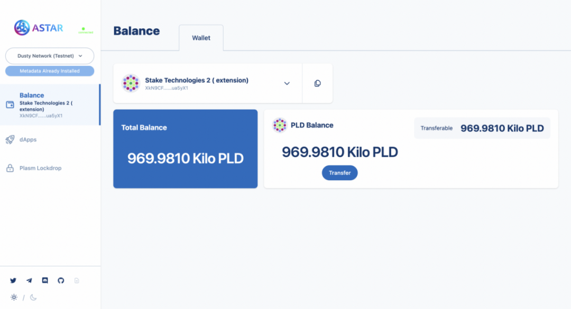This screenshot has height=309, width=571.
Task: Open the Twitter link icon
Action: (13, 281)
